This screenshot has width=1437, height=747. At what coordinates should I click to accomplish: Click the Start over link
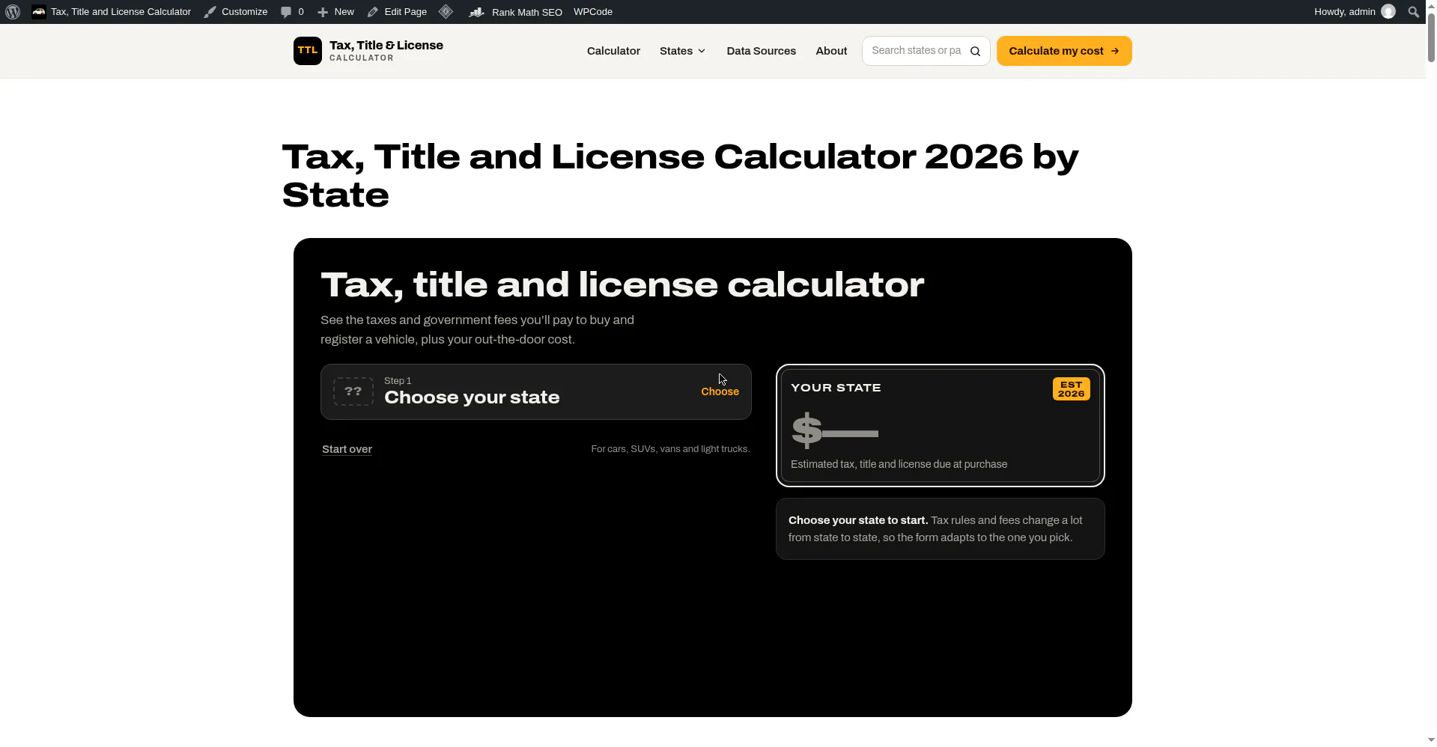[347, 449]
